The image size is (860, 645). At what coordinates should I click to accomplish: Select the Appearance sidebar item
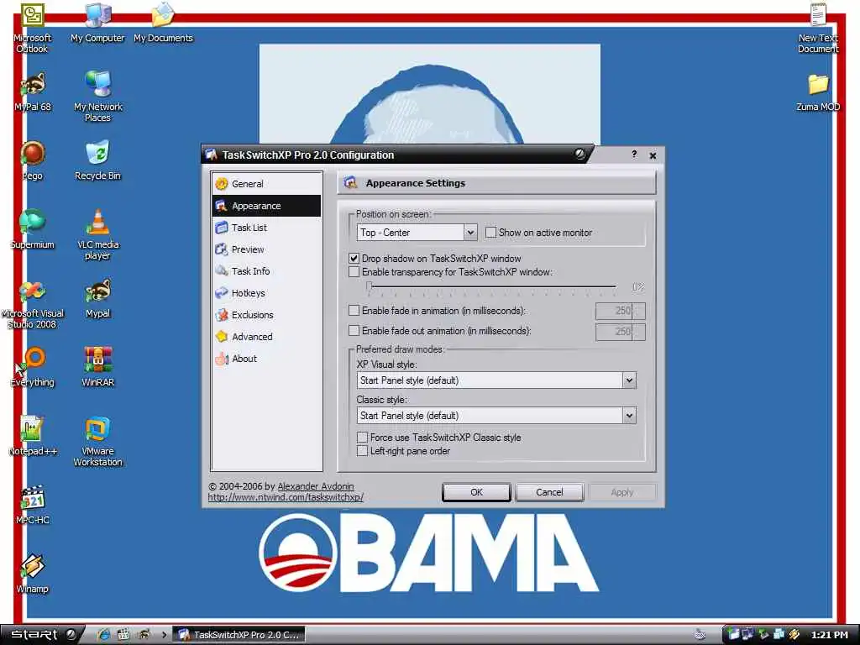tap(266, 206)
